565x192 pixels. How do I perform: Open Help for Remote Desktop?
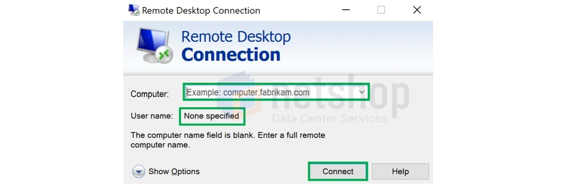point(400,172)
